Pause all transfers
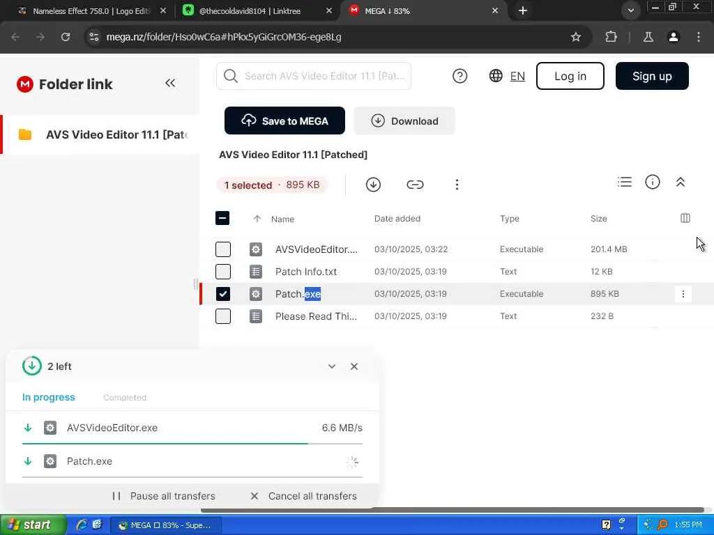Image resolution: width=714 pixels, height=535 pixels. tap(163, 496)
